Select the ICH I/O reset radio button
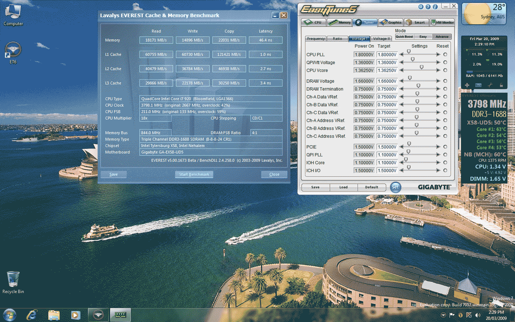The height and width of the screenshot is (322, 515). 445,170
